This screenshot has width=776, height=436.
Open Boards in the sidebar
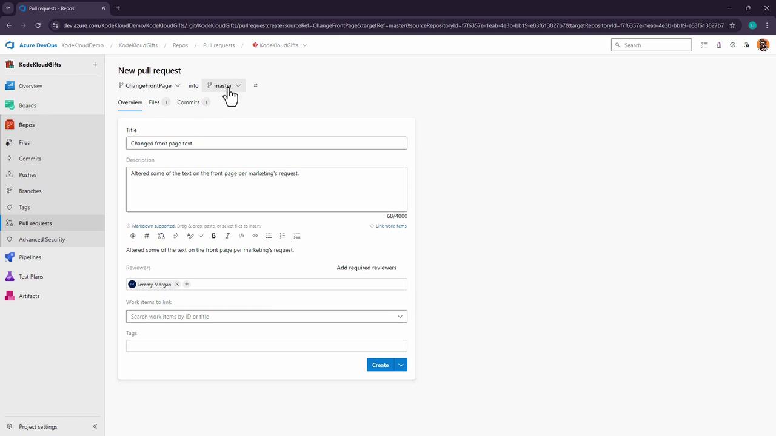coord(52,105)
